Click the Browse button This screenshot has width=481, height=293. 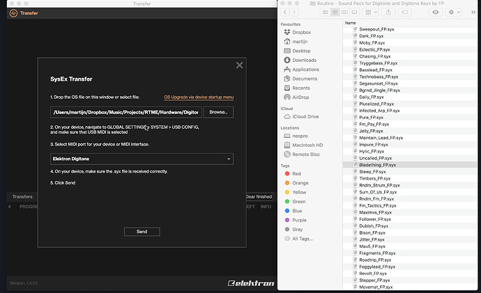point(218,112)
